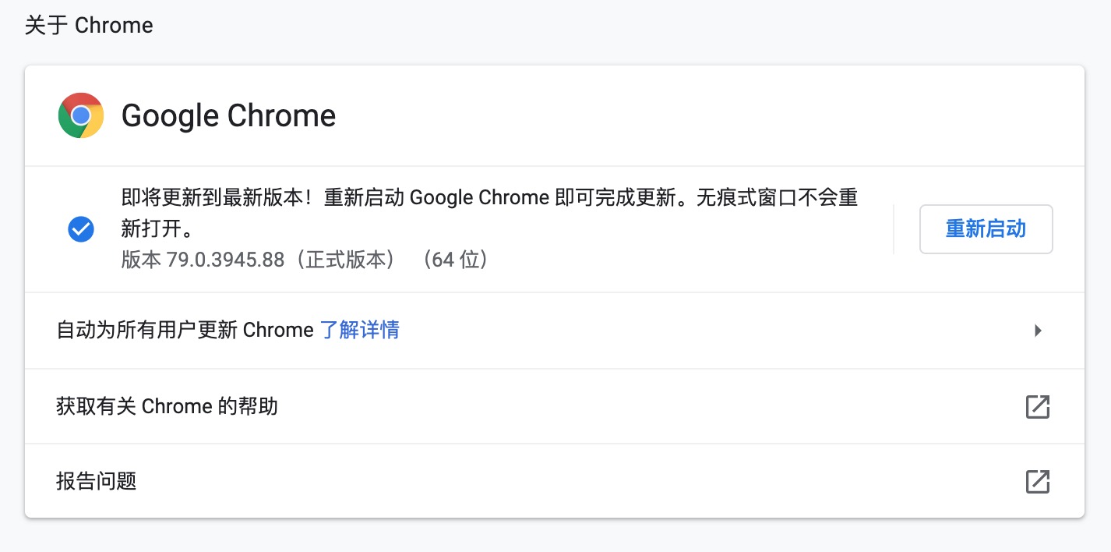Viewport: 1111px width, 552px height.
Task: Click the 无痕式窗口不会重 text in the message
Action: coord(778,197)
